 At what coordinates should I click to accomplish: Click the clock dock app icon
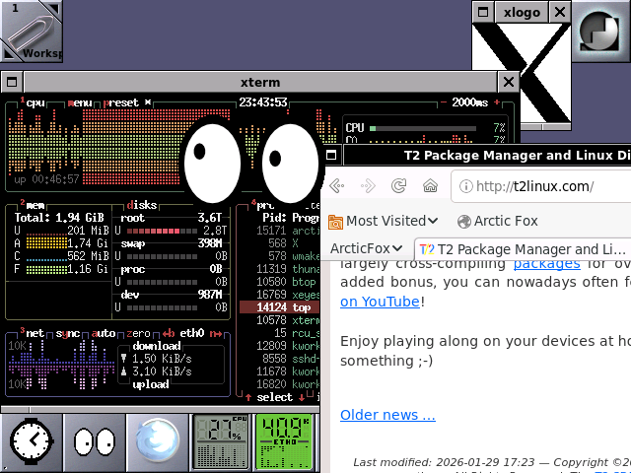[x=32, y=440]
